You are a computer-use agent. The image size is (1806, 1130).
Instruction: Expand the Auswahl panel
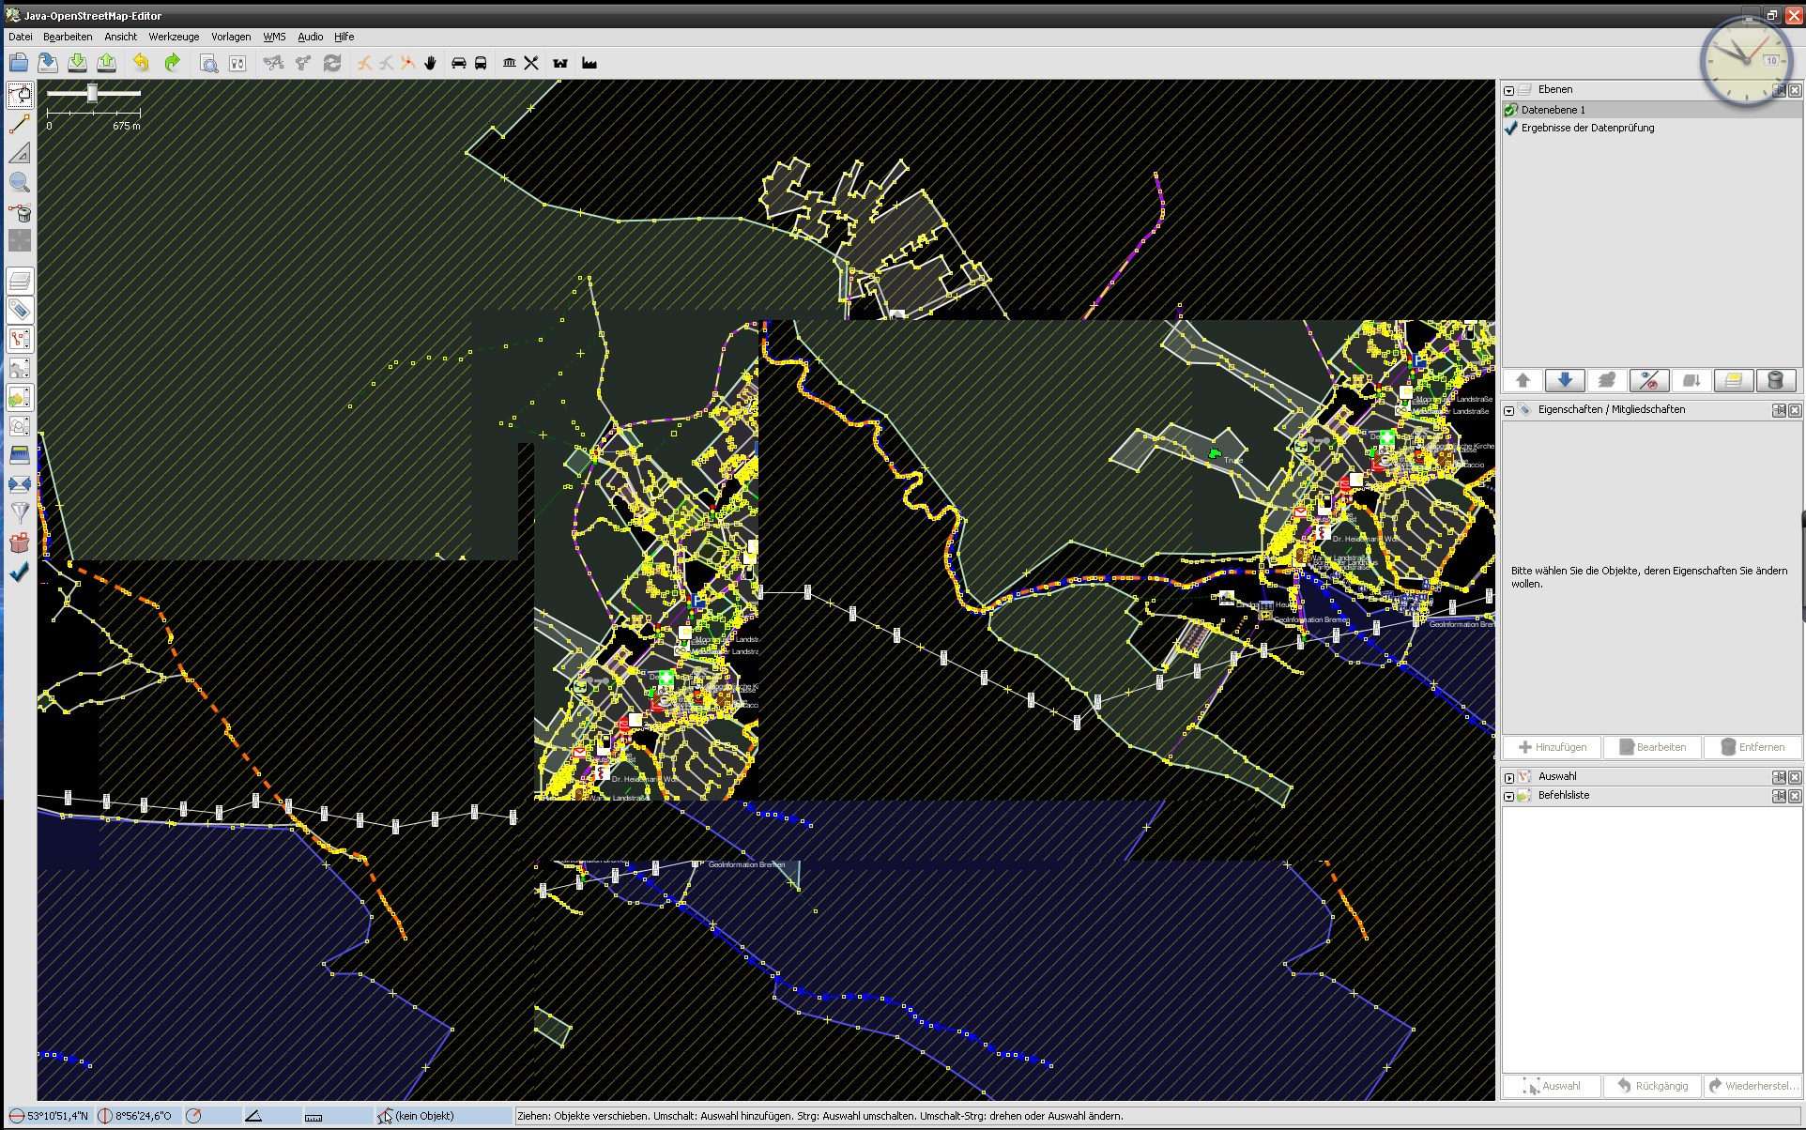pos(1508,777)
